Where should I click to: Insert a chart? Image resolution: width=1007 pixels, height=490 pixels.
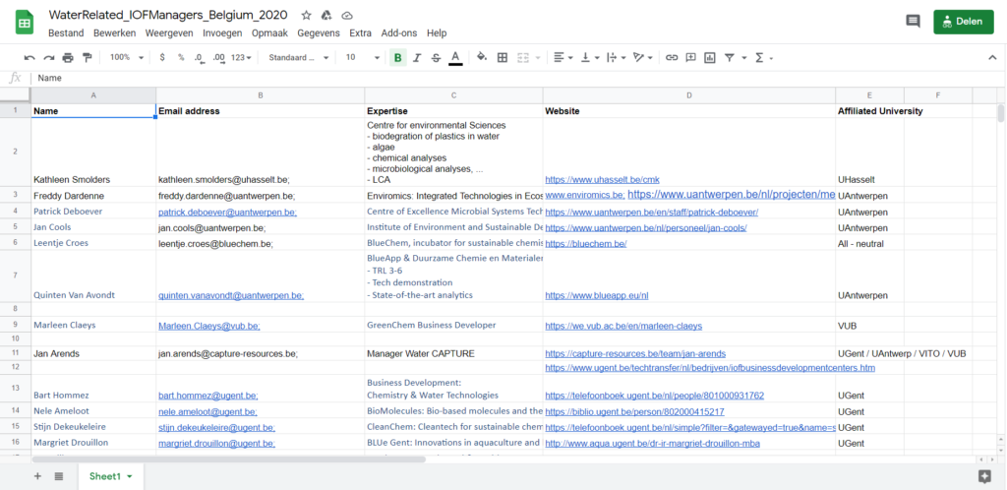(710, 58)
